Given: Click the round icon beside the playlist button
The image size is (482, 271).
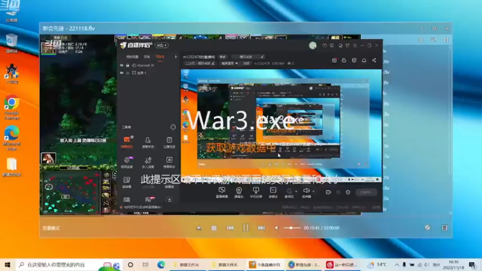Looking at the screenshot, I should 427,228.
